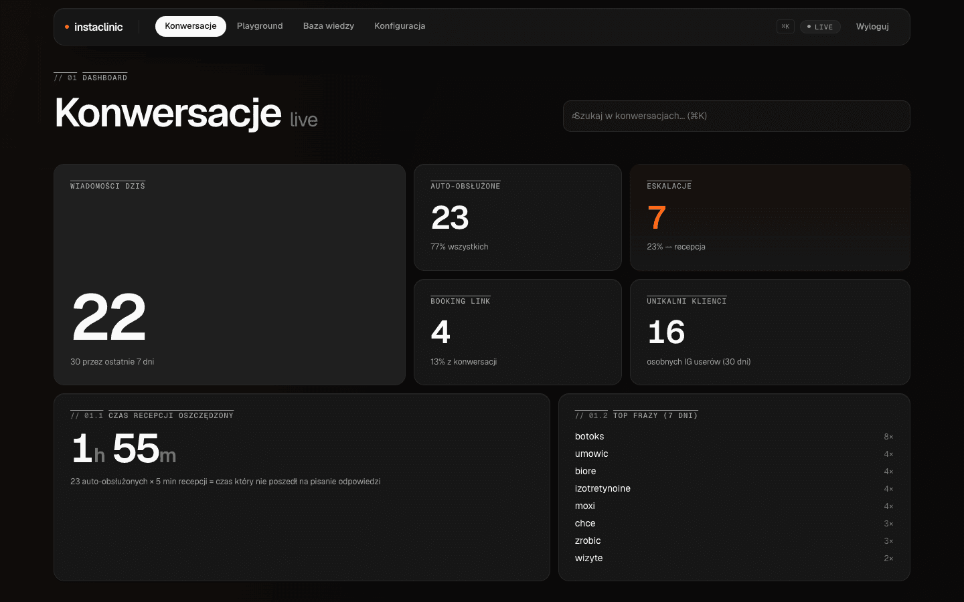Open the Wiadomości dziś card
Screen dimensions: 964x602
point(230,274)
